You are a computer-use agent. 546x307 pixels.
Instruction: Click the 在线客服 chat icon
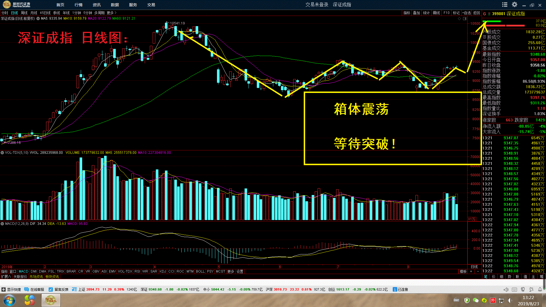click(27, 289)
